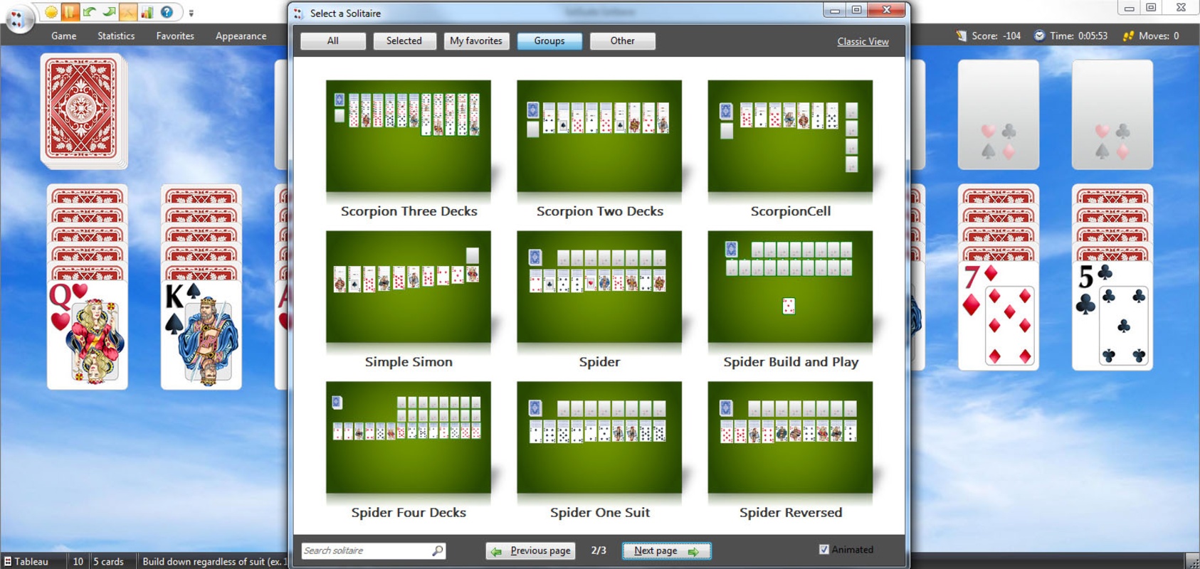Open the Favorites menu
The image size is (1200, 569).
[x=175, y=36]
